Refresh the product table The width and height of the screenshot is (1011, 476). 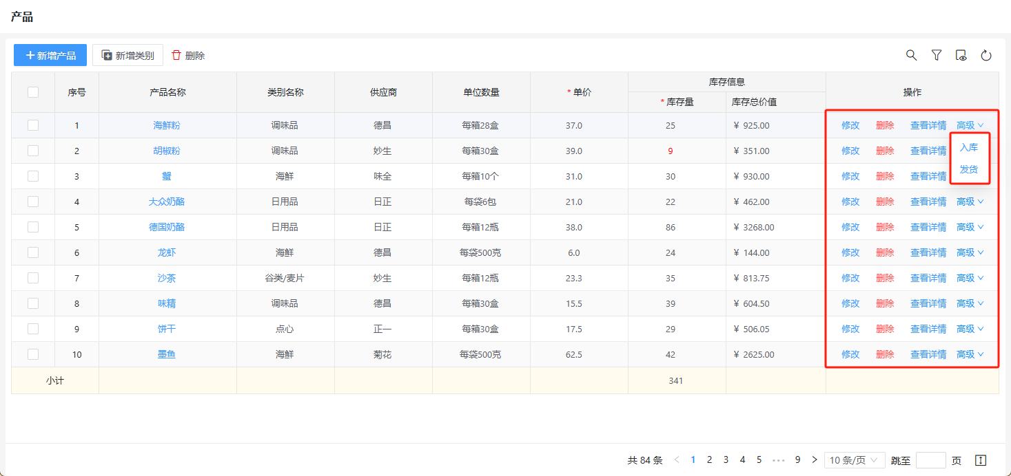pyautogui.click(x=986, y=56)
